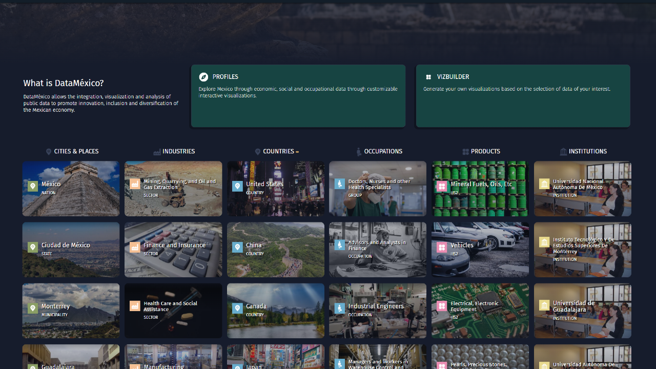Screen dimensions: 656x369
Task: Click the building icon beside INSTITUTIONS
Action: tap(563, 152)
